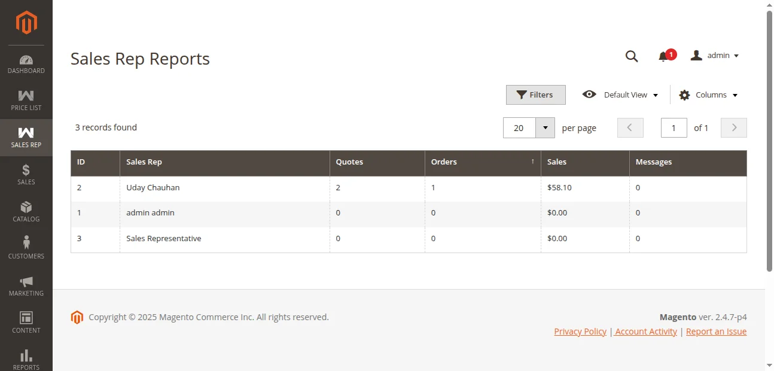Open the Content sidebar menu
This screenshot has height=371, width=774.
tap(26, 323)
